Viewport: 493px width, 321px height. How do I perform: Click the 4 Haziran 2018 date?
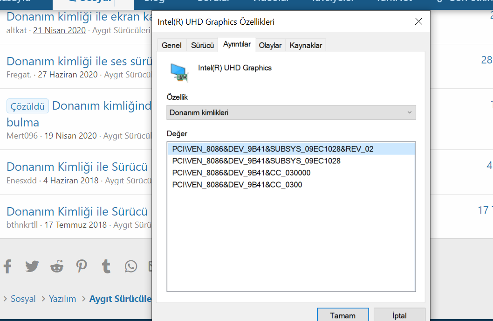click(x=71, y=181)
